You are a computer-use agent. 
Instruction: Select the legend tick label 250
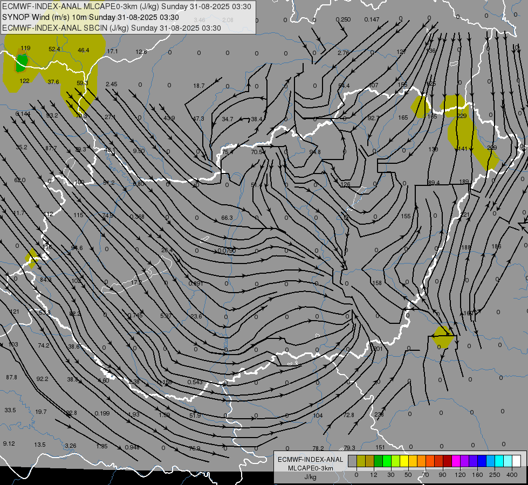tap(495, 475)
